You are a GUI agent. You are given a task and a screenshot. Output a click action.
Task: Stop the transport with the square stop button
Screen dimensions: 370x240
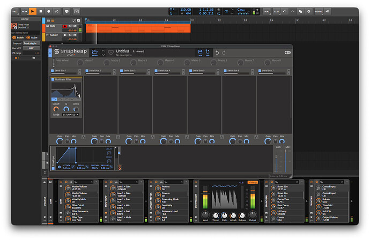41,11
